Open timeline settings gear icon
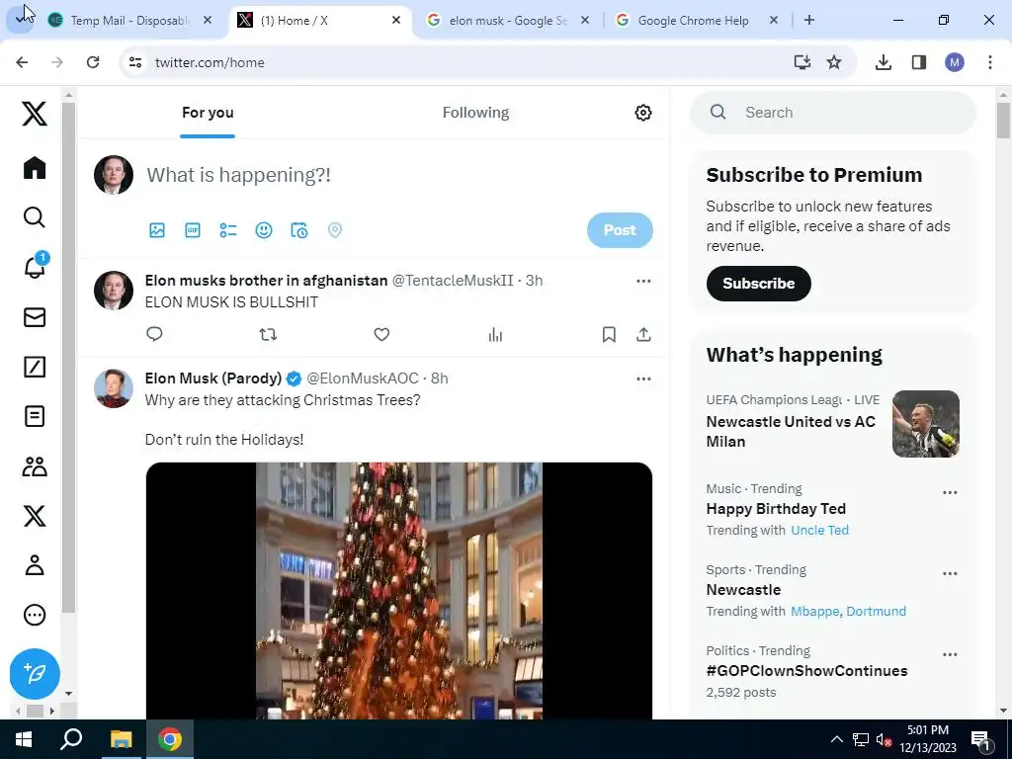The height and width of the screenshot is (759, 1012). pos(642,113)
